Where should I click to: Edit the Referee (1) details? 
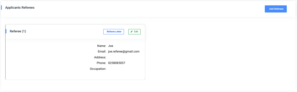pyautogui.click(x=134, y=32)
